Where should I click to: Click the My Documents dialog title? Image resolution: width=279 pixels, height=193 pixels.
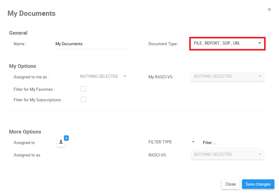pos(31,14)
